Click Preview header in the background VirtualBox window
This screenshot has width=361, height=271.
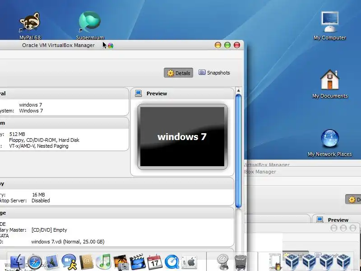338,220
